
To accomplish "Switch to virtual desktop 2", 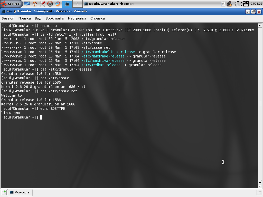I will 77,4.
